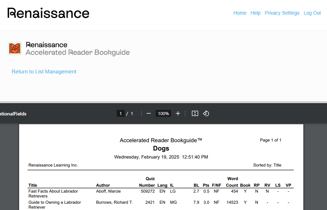Click interest level 'MG'

pyautogui.click(x=173, y=202)
